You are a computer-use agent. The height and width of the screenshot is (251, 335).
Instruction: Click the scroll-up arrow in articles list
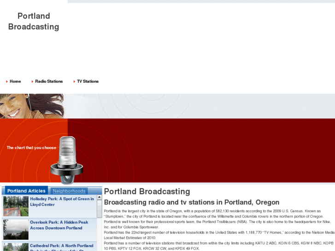(100, 197)
